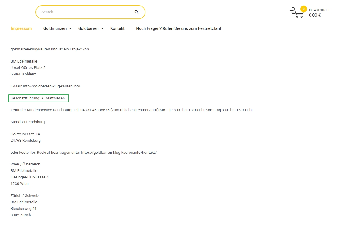Click the Zentraler Kundenservice Rendsburg phone line

click(132, 110)
